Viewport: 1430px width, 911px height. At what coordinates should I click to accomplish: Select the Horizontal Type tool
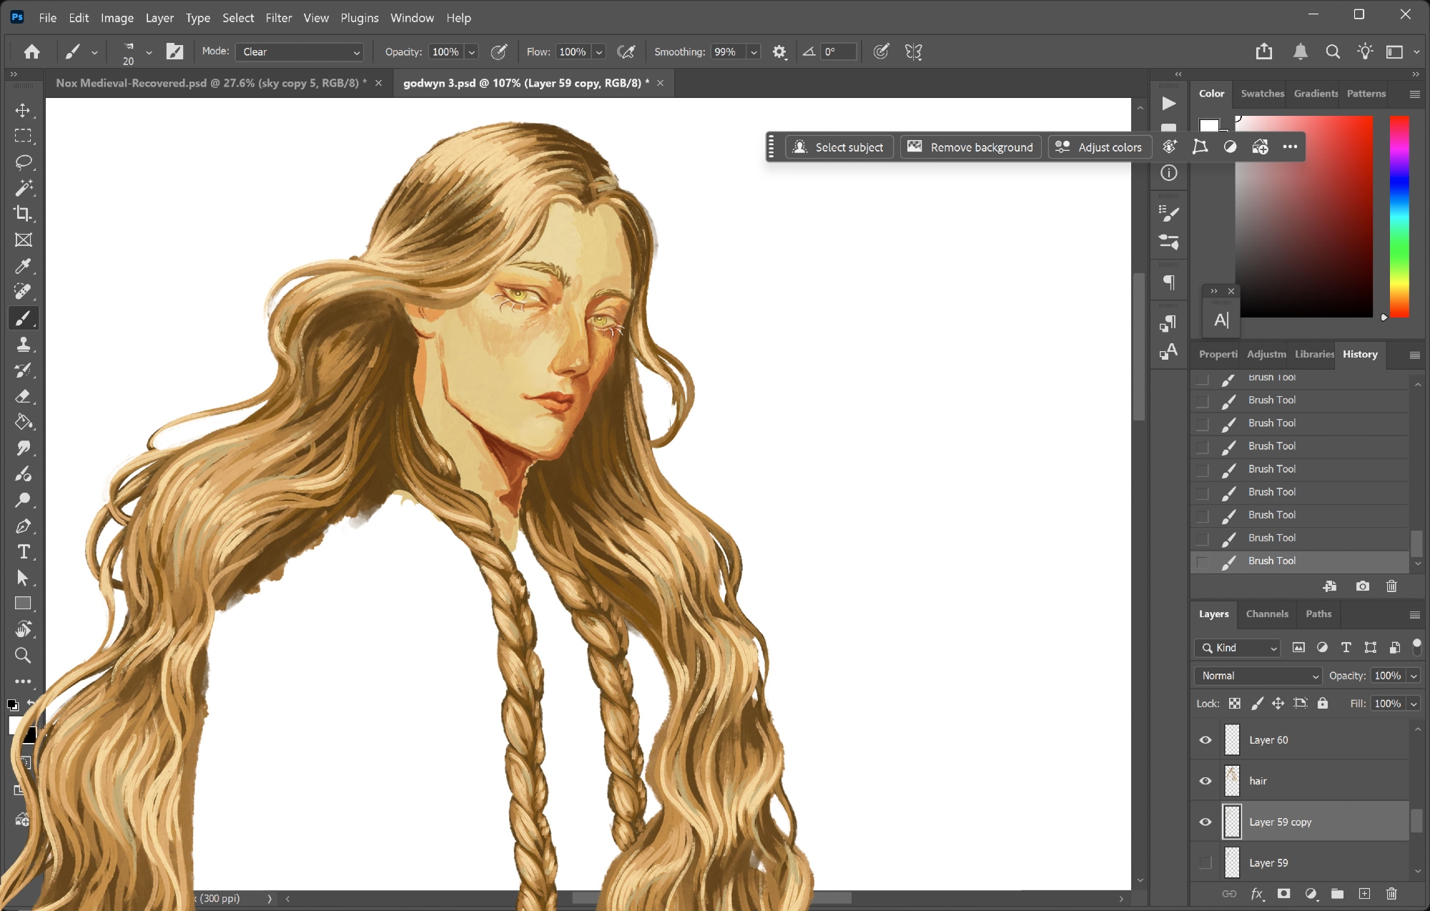24,552
